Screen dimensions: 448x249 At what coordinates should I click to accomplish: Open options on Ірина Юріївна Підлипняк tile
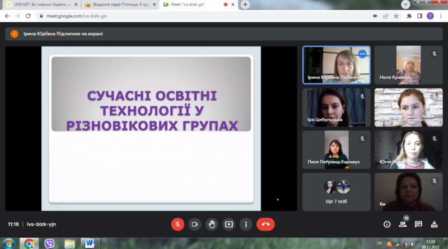362,54
